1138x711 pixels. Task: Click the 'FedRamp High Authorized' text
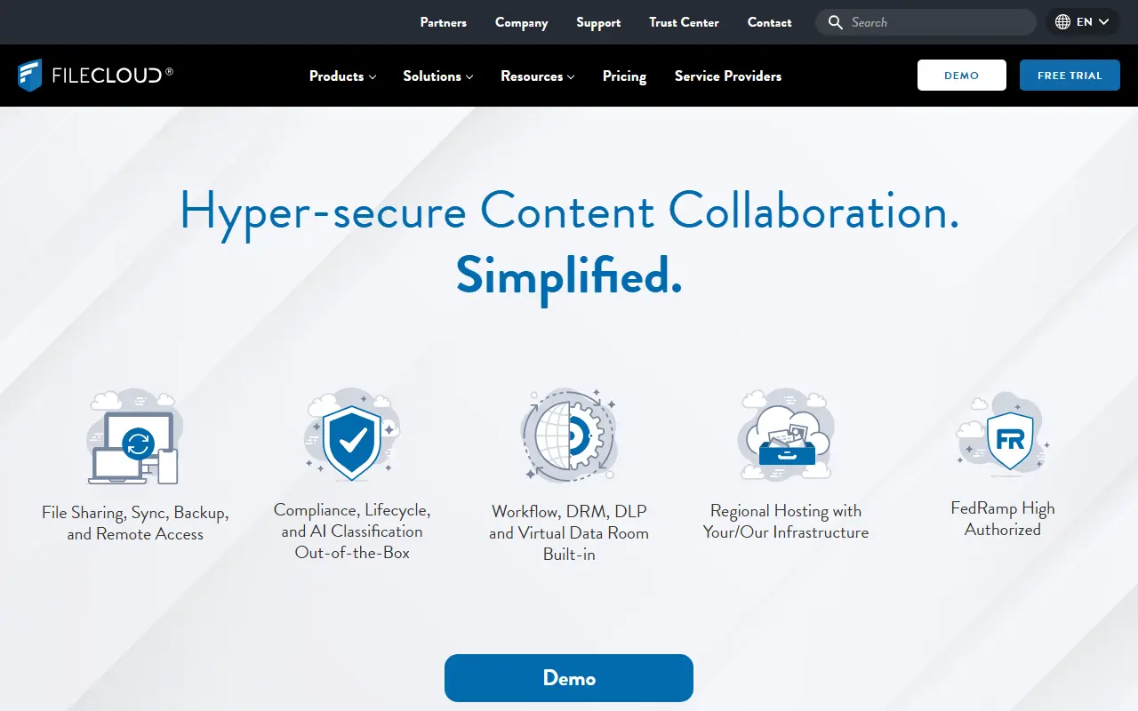pos(1003,519)
